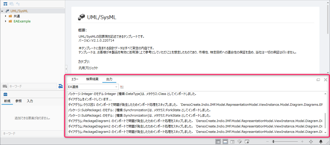The height and width of the screenshot is (145, 330).
Task: Click the output log scroll-up arrow
Action: pyautogui.click(x=325, y=93)
